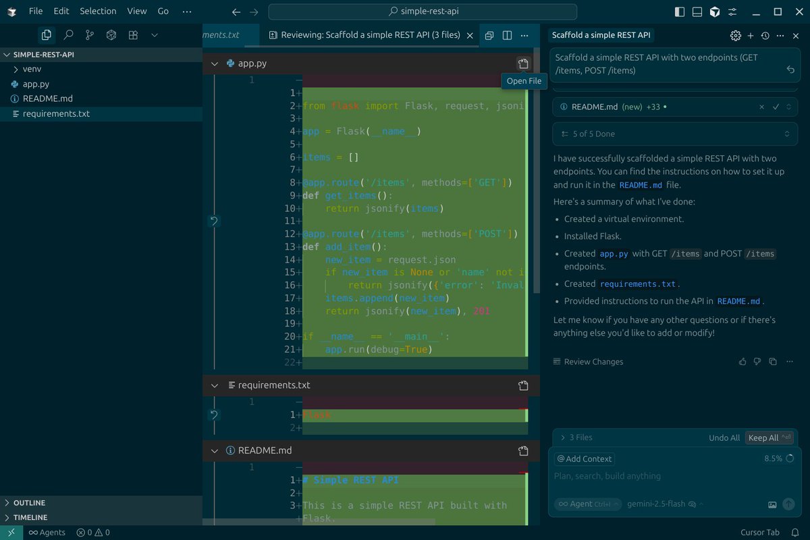Click Open File icon for README.md diff
The height and width of the screenshot is (540, 810).
[523, 450]
